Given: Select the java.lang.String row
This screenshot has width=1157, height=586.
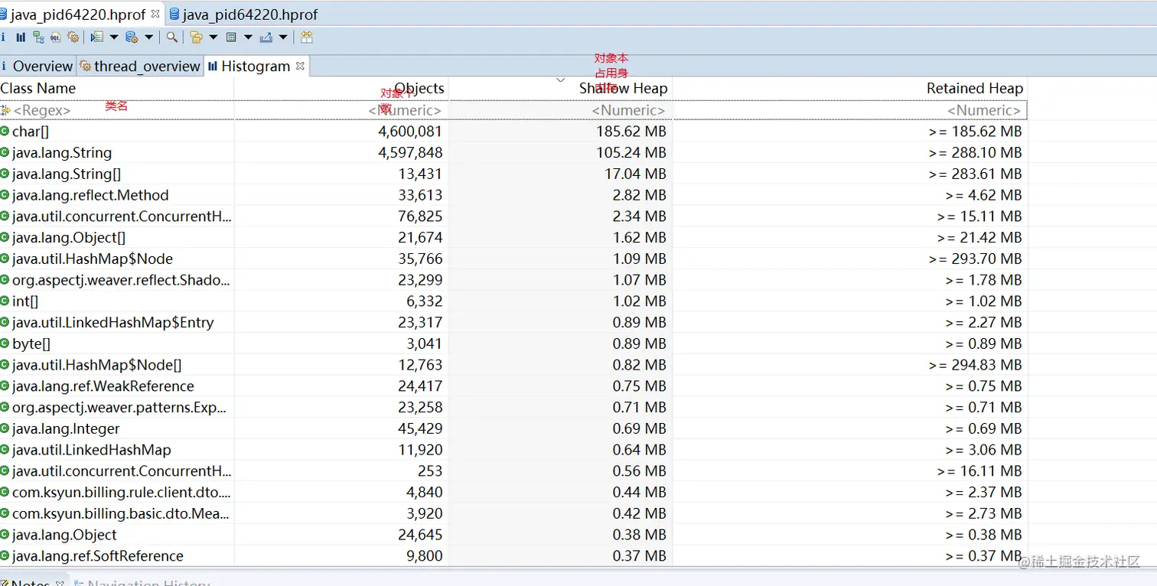Looking at the screenshot, I should (x=513, y=152).
